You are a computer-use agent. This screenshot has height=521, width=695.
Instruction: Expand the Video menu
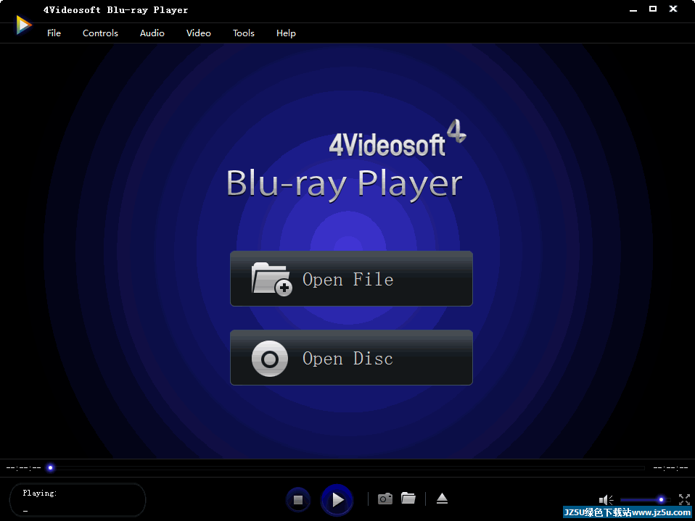click(x=198, y=33)
